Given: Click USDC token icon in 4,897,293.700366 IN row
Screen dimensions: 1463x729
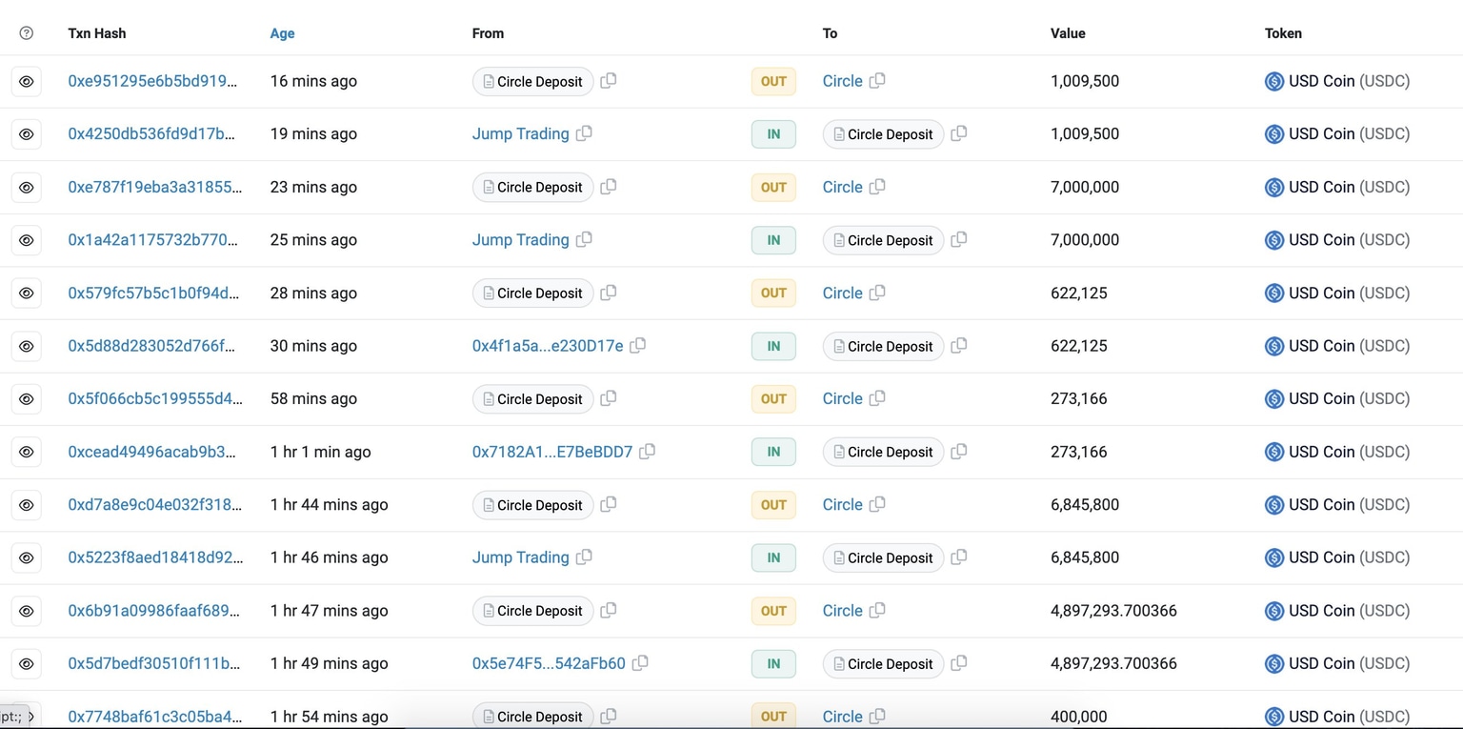Looking at the screenshot, I should click(1274, 664).
